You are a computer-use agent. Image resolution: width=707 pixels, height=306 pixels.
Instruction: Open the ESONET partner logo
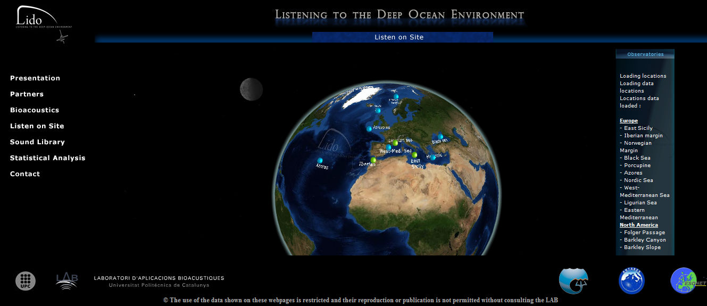point(687,280)
